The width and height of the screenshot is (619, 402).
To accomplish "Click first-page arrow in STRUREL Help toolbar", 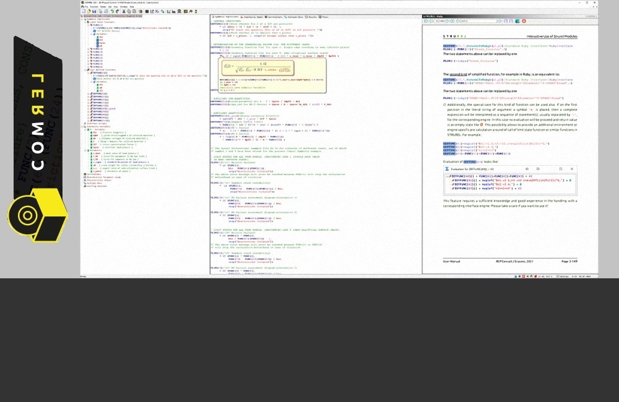I will (x=426, y=21).
